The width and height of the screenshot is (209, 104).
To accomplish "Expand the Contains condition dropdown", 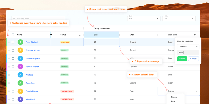I will click(x=188, y=47).
